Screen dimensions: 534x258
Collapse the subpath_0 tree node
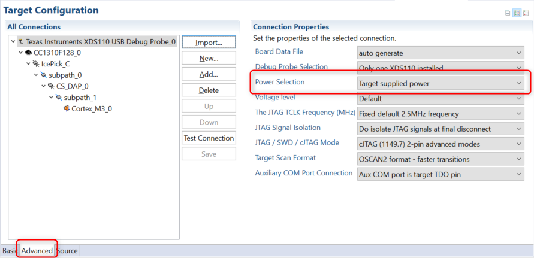(x=36, y=75)
